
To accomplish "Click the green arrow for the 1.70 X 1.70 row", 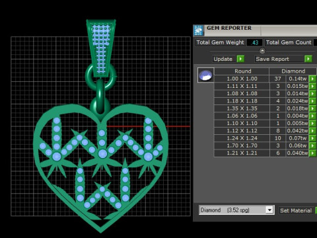I will [x=312, y=145].
